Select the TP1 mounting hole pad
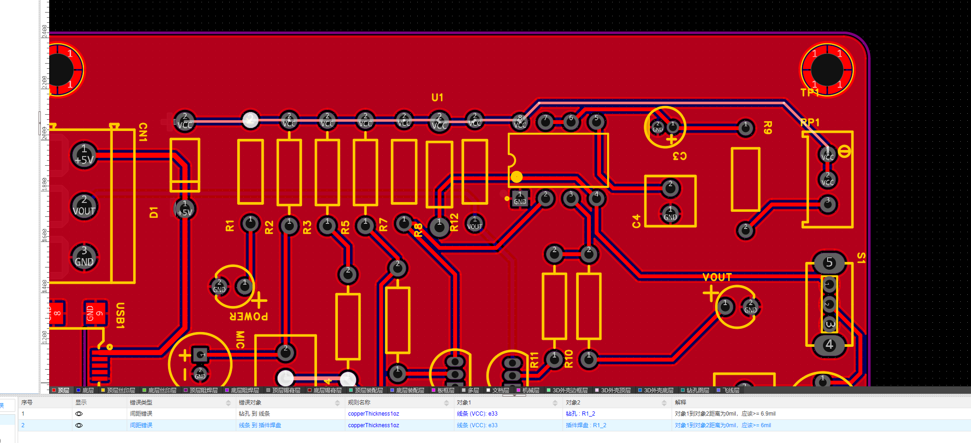Viewport: 971px width, 443px height. click(x=827, y=70)
